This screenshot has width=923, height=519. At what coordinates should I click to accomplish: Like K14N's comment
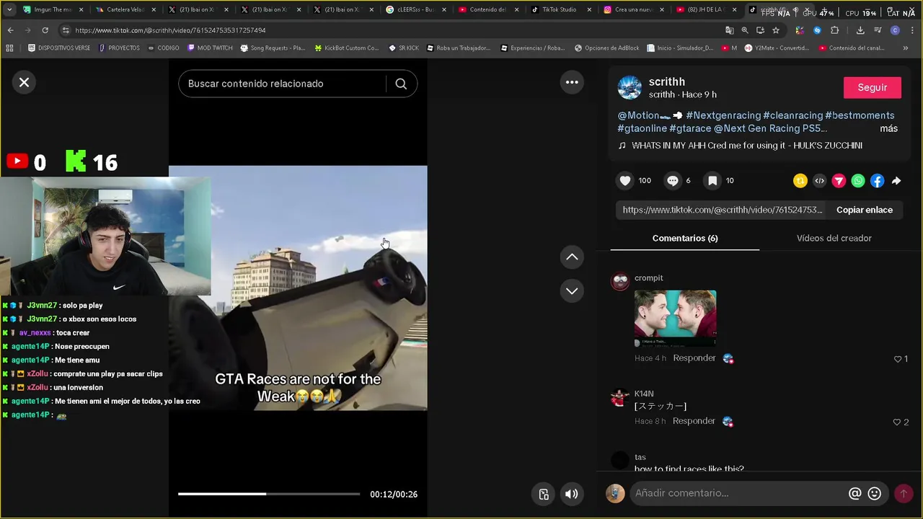point(897,422)
